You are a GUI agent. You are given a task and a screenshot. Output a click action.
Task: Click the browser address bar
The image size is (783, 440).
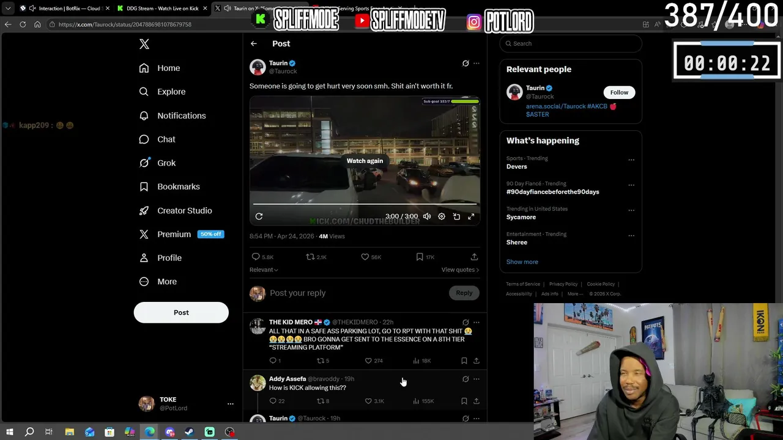pos(343,24)
